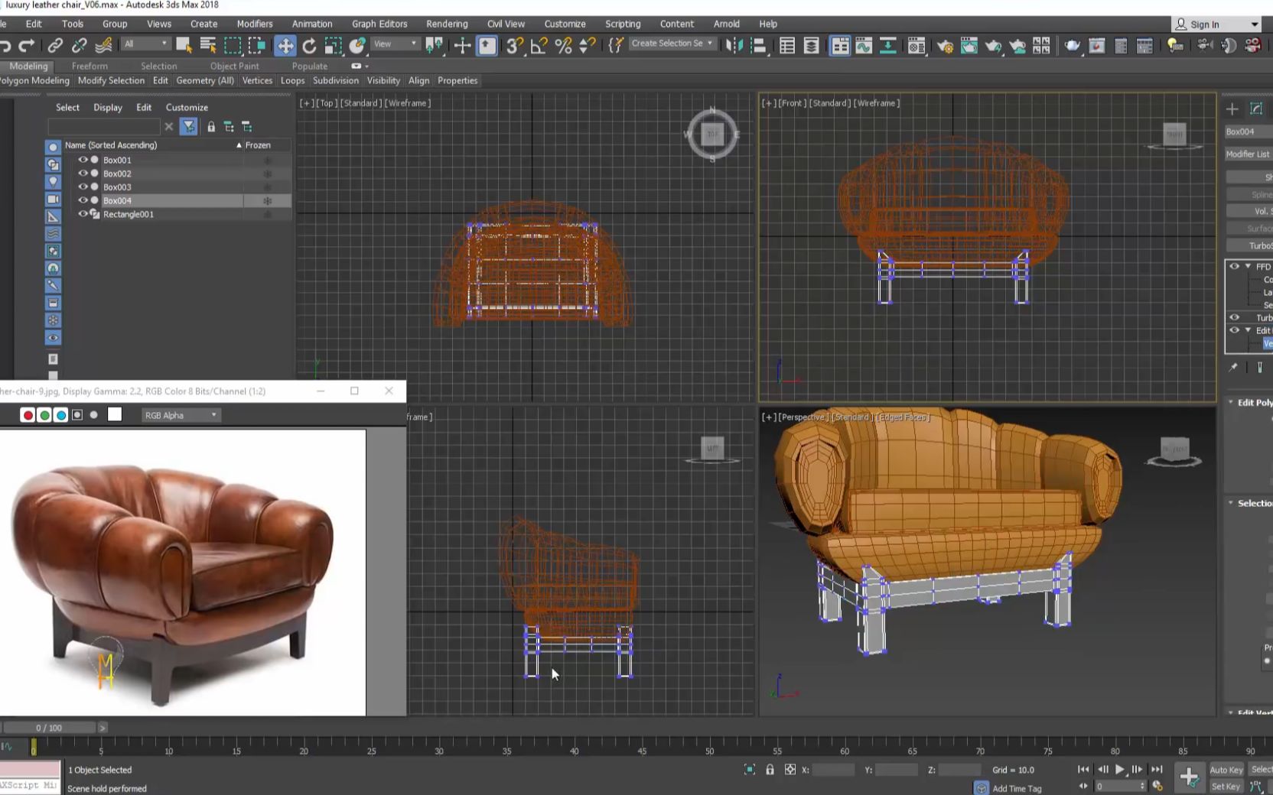Open the Modifier List dropdown
1273x795 pixels.
(1247, 154)
